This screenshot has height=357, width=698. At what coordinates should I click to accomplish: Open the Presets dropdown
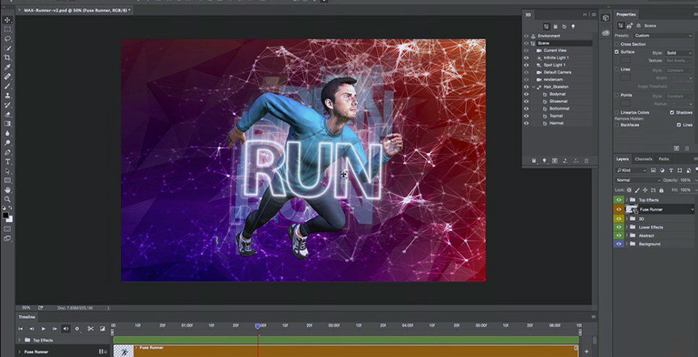coord(662,36)
